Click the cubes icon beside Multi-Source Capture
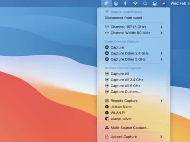 (107, 128)
